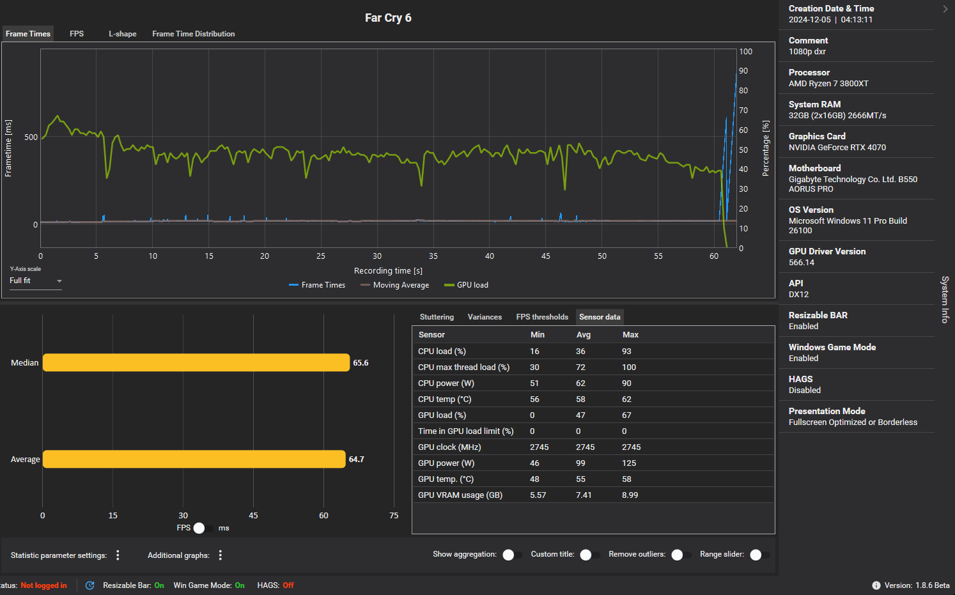This screenshot has width=955, height=595.
Task: Click the Avg column header
Action: (x=584, y=335)
